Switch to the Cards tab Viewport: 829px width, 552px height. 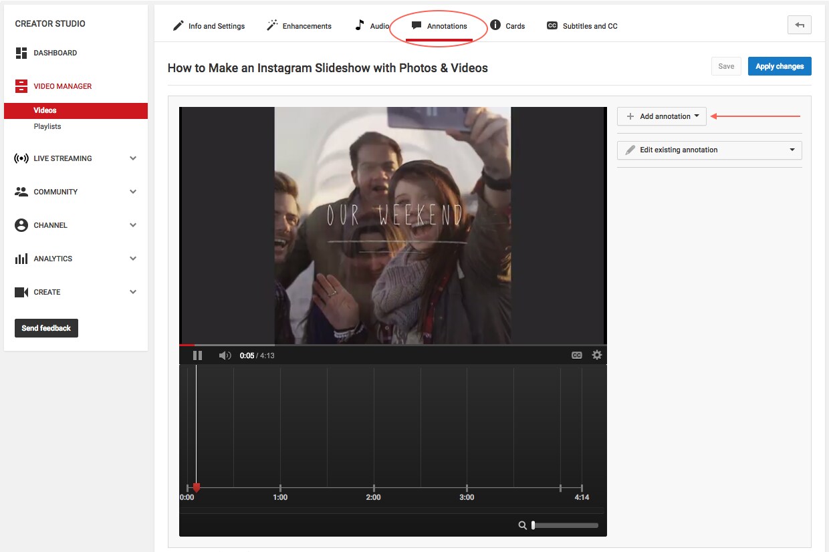click(507, 26)
